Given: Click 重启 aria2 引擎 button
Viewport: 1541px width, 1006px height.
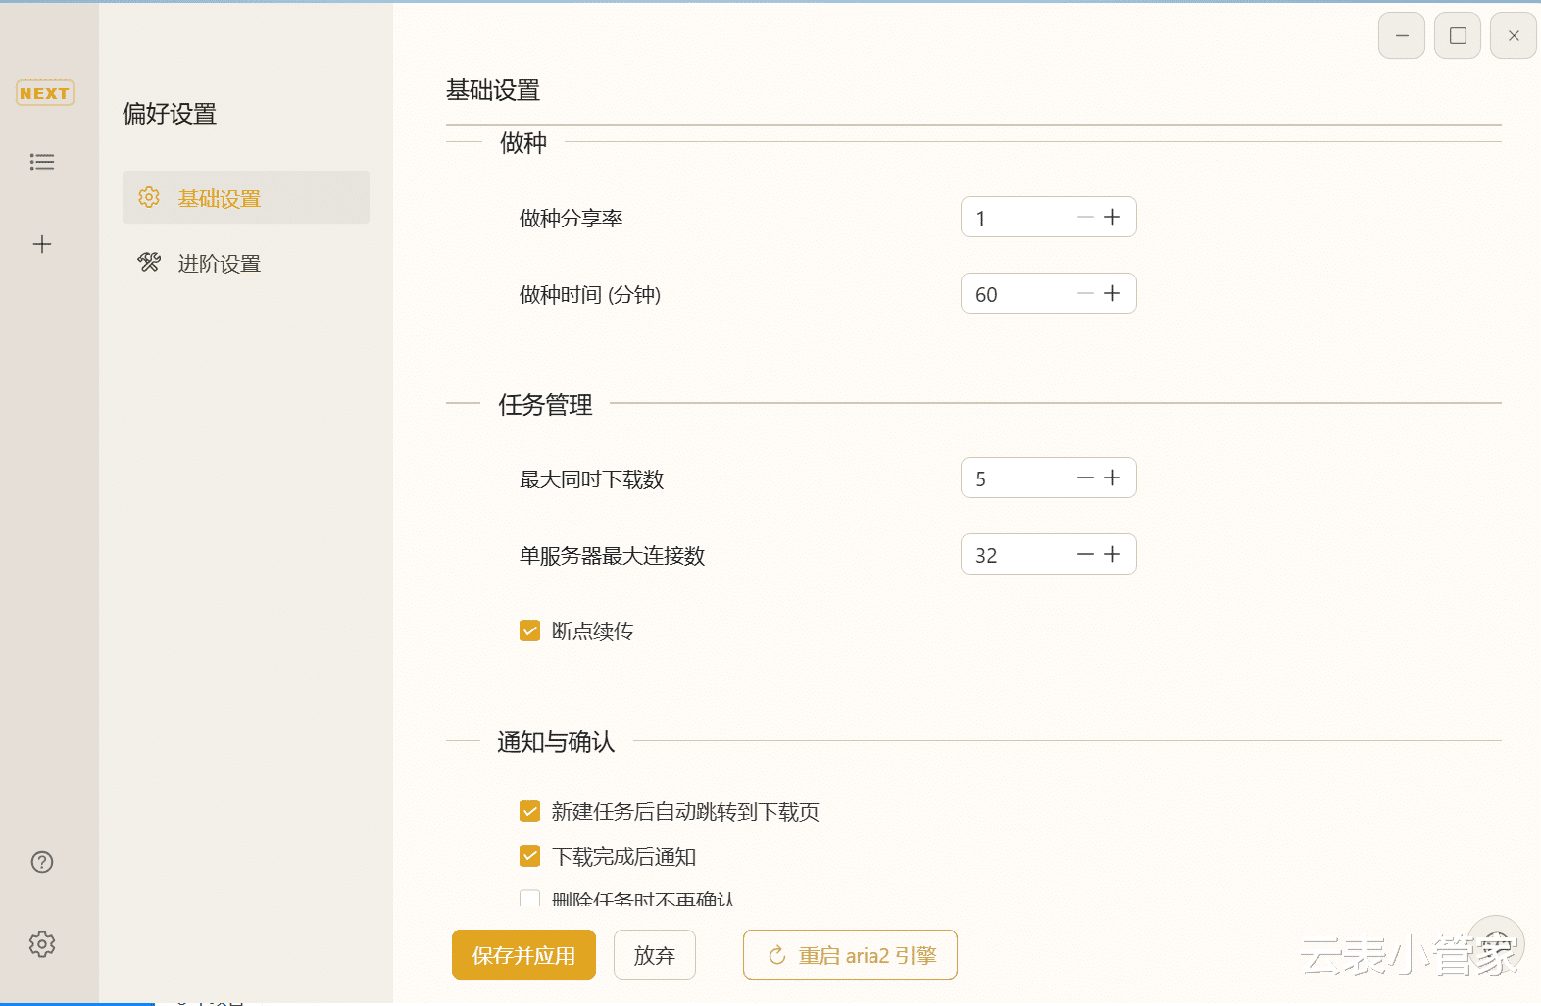Looking at the screenshot, I should (x=850, y=955).
